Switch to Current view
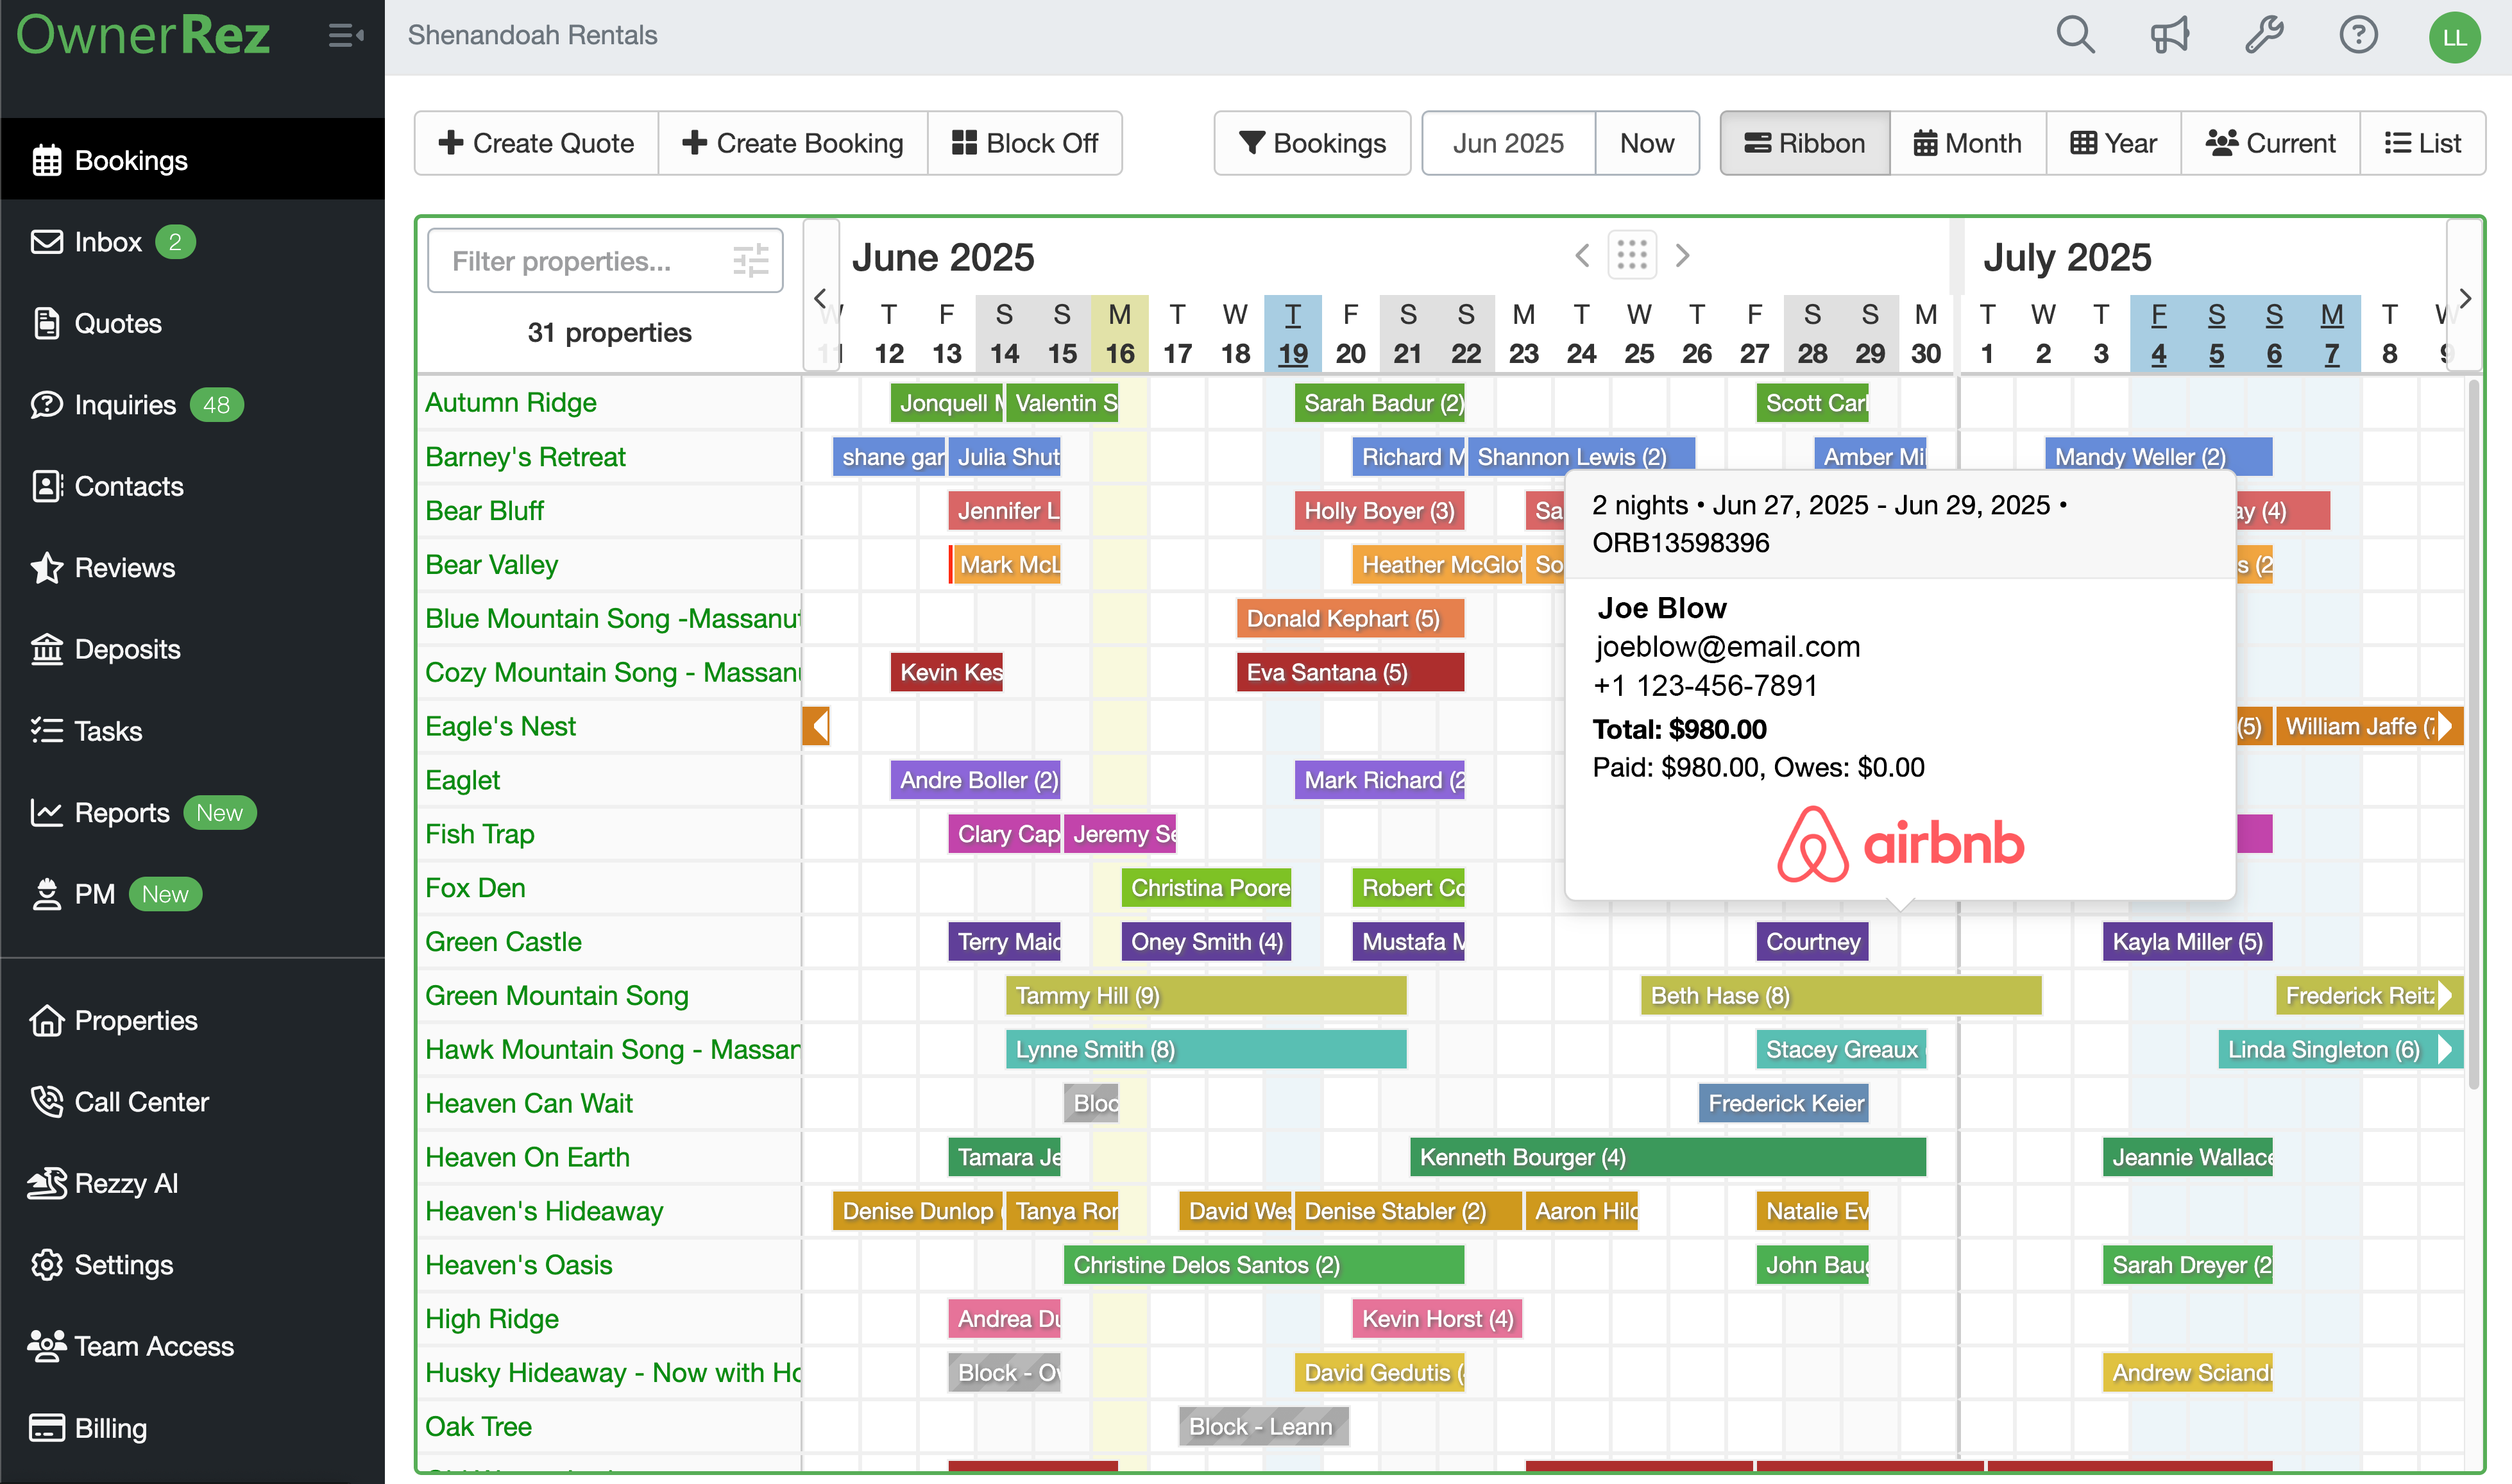Image resolution: width=2512 pixels, height=1484 pixels. click(2270, 143)
